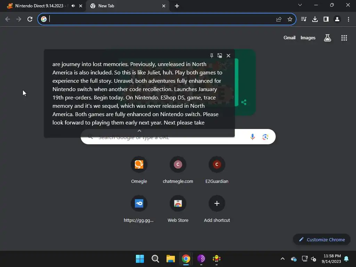356x267 pixels.
Task: Open the colorful figure taskbar app
Action: coord(216,259)
